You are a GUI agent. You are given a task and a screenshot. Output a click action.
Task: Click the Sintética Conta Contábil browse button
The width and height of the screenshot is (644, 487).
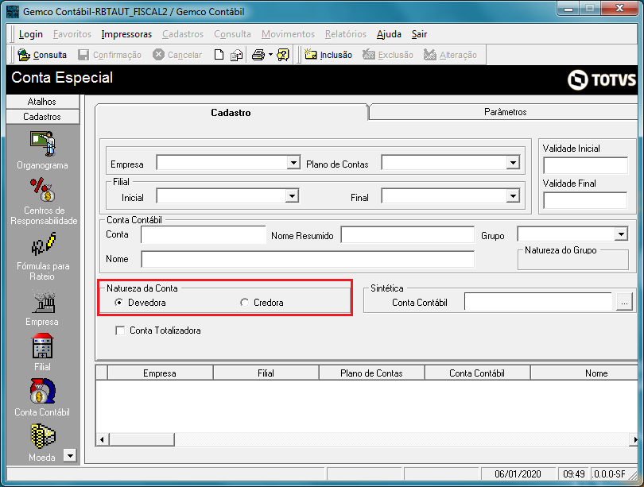point(624,303)
